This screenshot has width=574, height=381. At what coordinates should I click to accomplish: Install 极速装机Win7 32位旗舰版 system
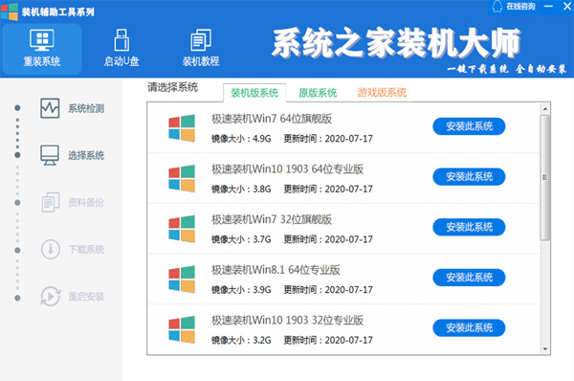(x=469, y=227)
